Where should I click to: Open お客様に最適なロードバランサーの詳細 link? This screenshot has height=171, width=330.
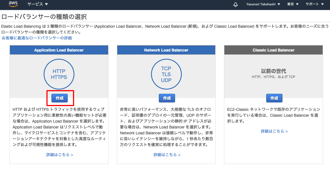pos(37,38)
